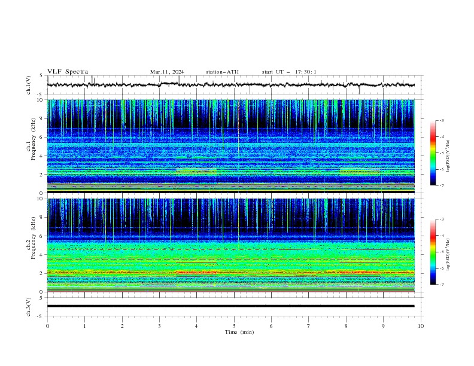
Task: Click time axis tick label "1"
Action: [84, 326]
